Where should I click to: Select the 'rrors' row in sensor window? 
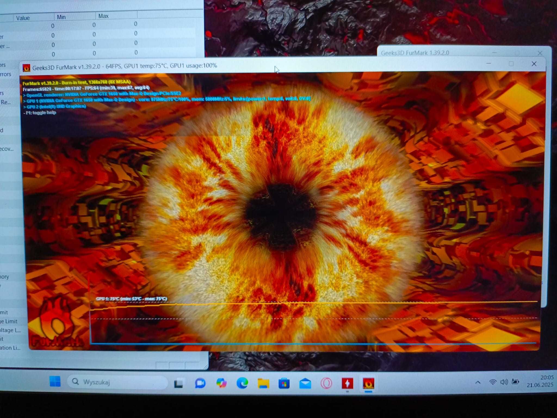pos(6,74)
